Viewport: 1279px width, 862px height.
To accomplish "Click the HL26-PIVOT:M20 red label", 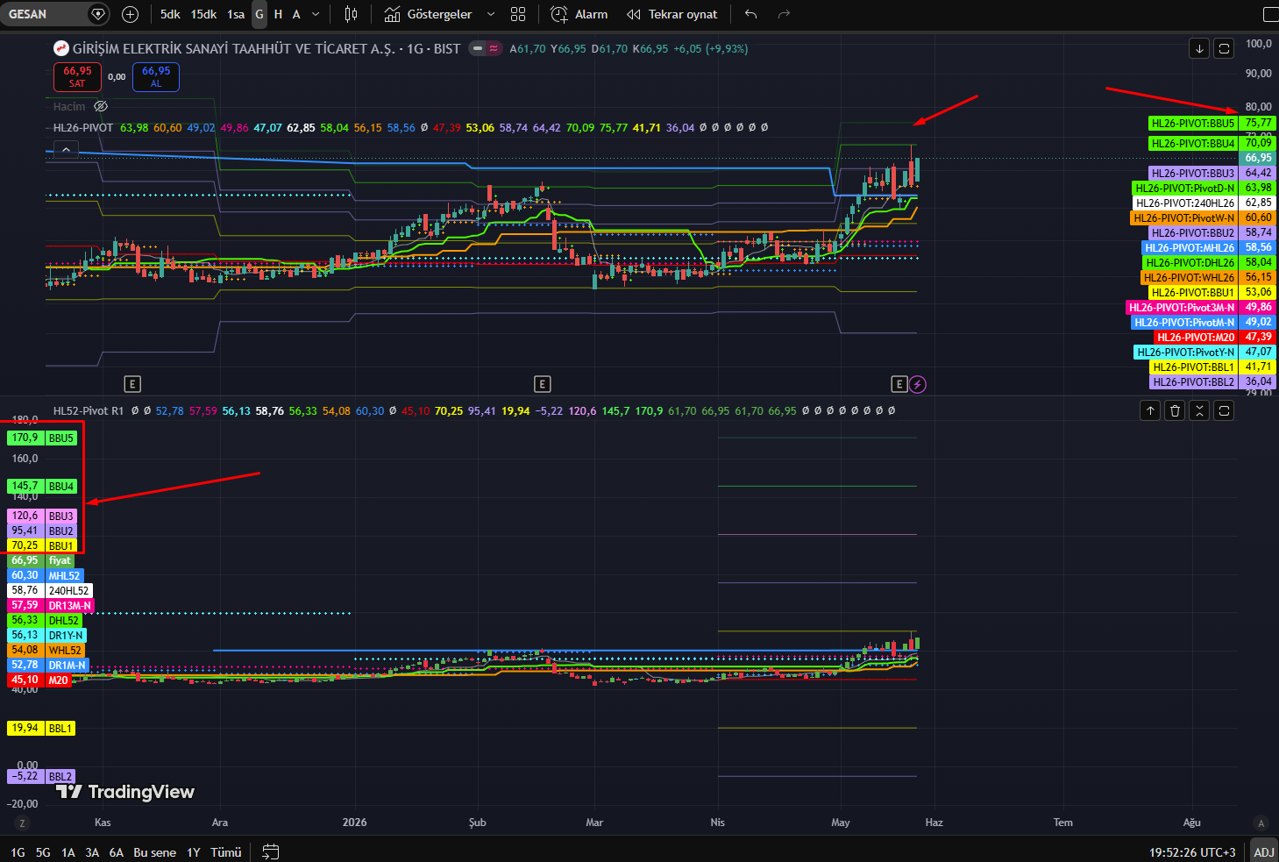I will [1196, 338].
